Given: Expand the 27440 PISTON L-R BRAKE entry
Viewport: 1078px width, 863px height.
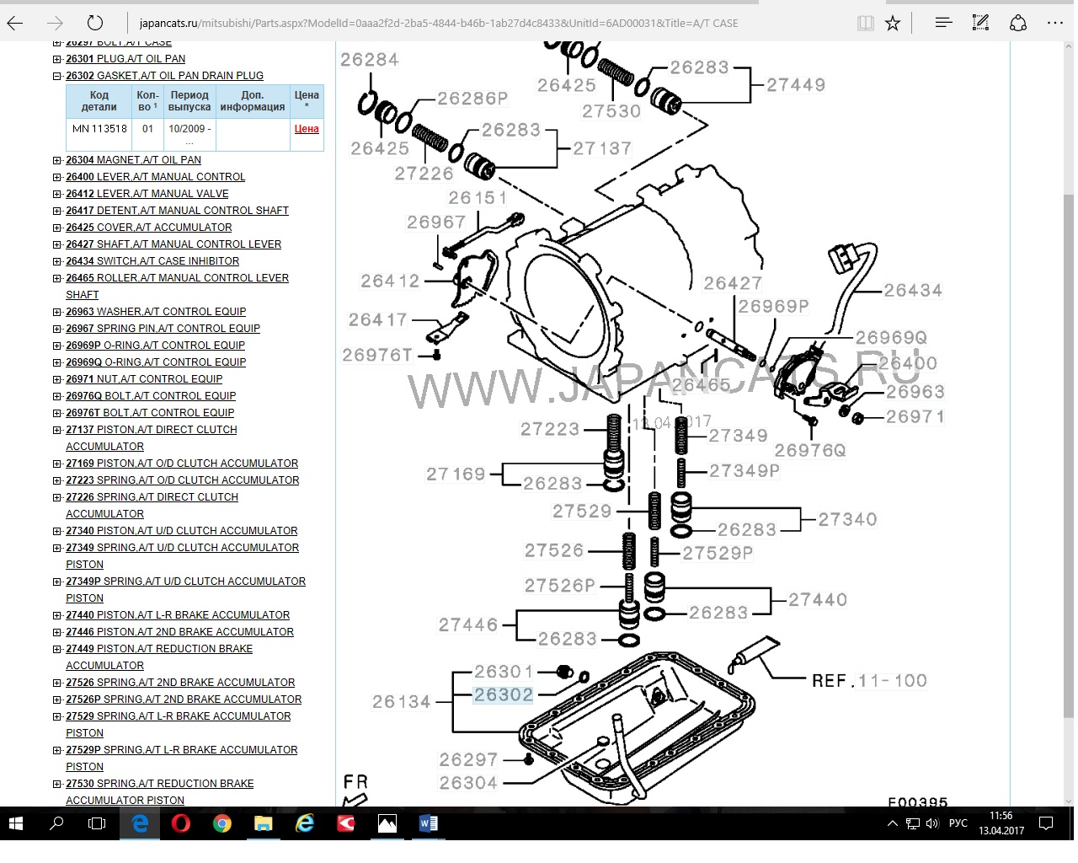Looking at the screenshot, I should point(57,615).
